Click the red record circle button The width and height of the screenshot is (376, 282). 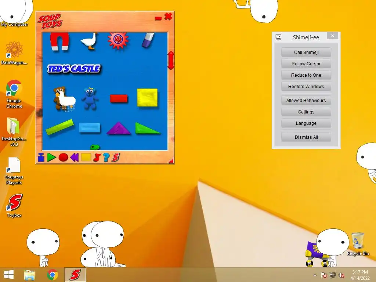coord(63,158)
